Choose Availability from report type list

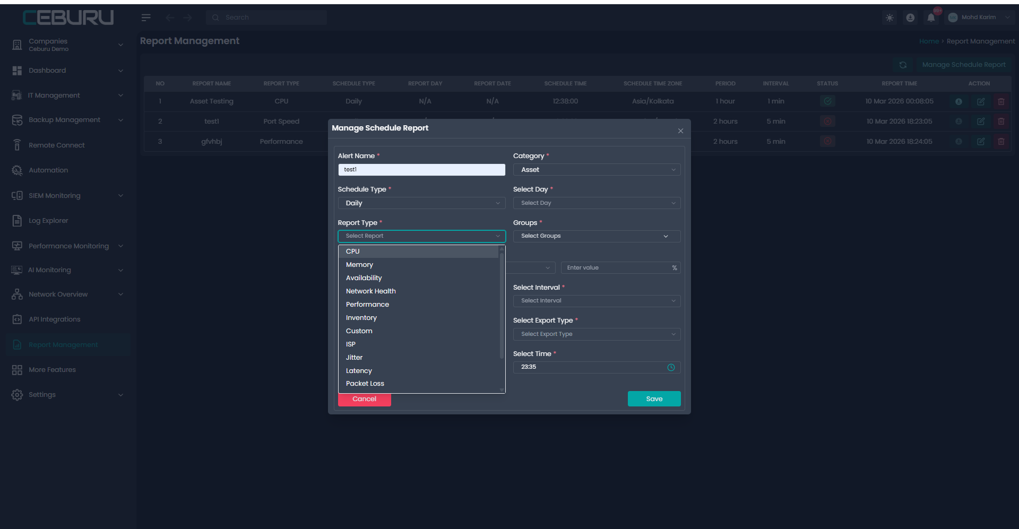(x=418, y=278)
